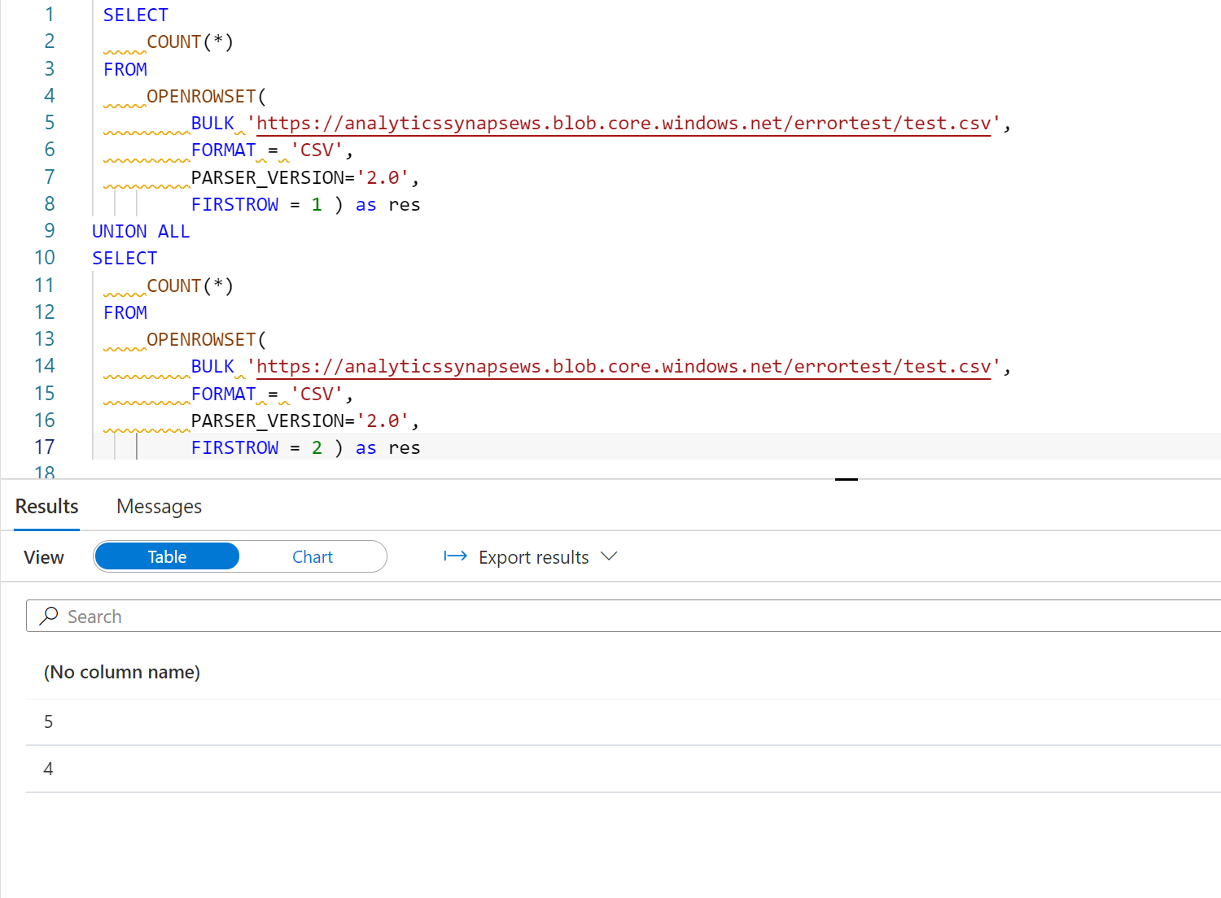
Task: Click PARSER_VERSION on line 7
Action: tap(268, 177)
